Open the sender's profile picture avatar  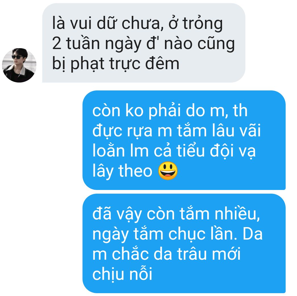coord(19,65)
